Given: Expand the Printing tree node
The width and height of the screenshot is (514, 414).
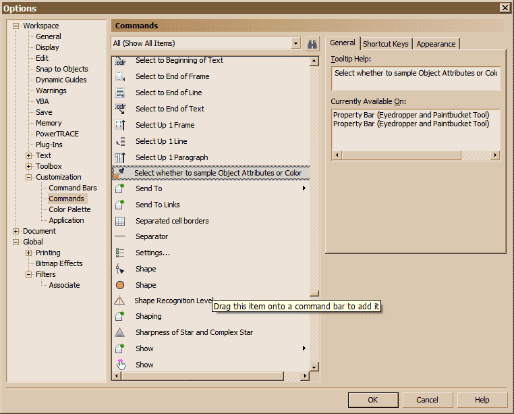Looking at the screenshot, I should [x=28, y=253].
